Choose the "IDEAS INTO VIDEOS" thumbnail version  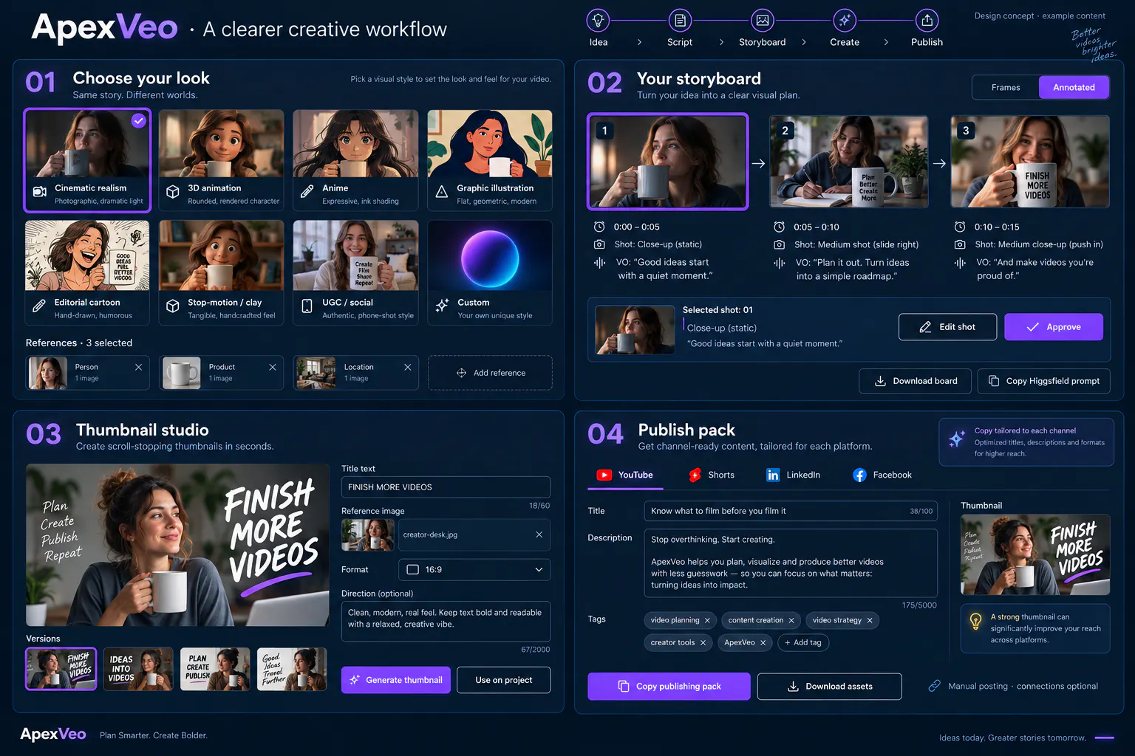point(138,669)
